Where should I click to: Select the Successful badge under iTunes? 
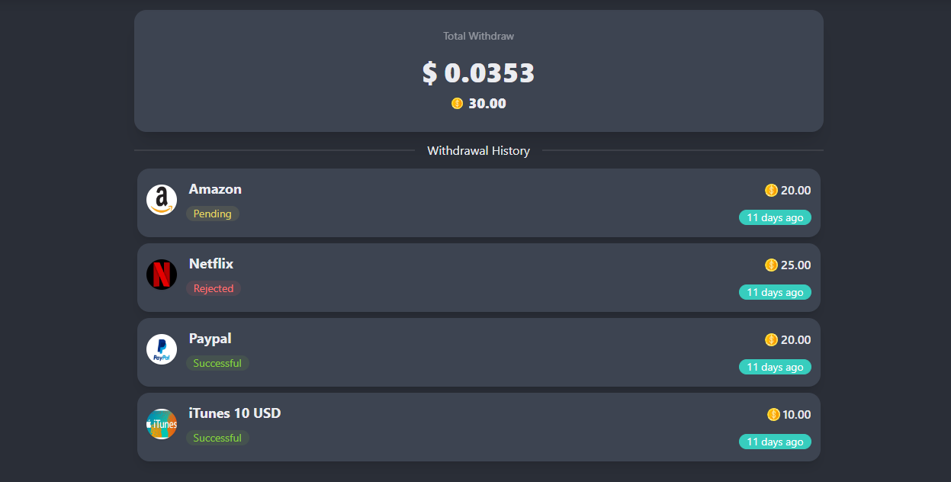[x=217, y=438]
